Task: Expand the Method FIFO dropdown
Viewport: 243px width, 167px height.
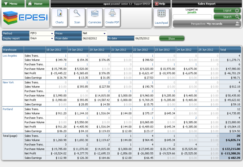Action: (42, 33)
